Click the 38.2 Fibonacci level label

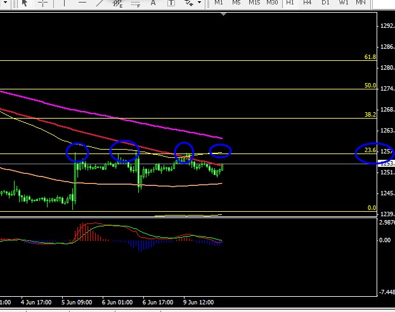370,115
